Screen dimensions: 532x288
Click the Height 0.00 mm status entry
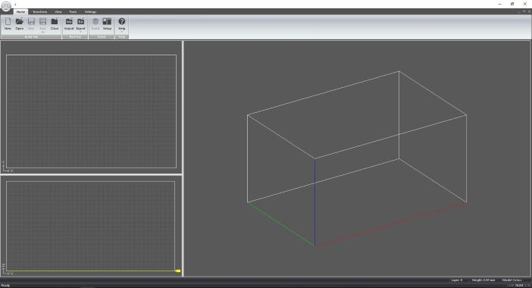(483, 280)
